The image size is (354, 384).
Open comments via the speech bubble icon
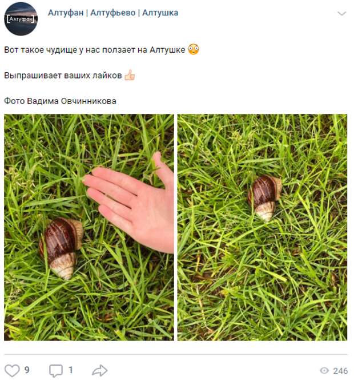pyautogui.click(x=56, y=371)
